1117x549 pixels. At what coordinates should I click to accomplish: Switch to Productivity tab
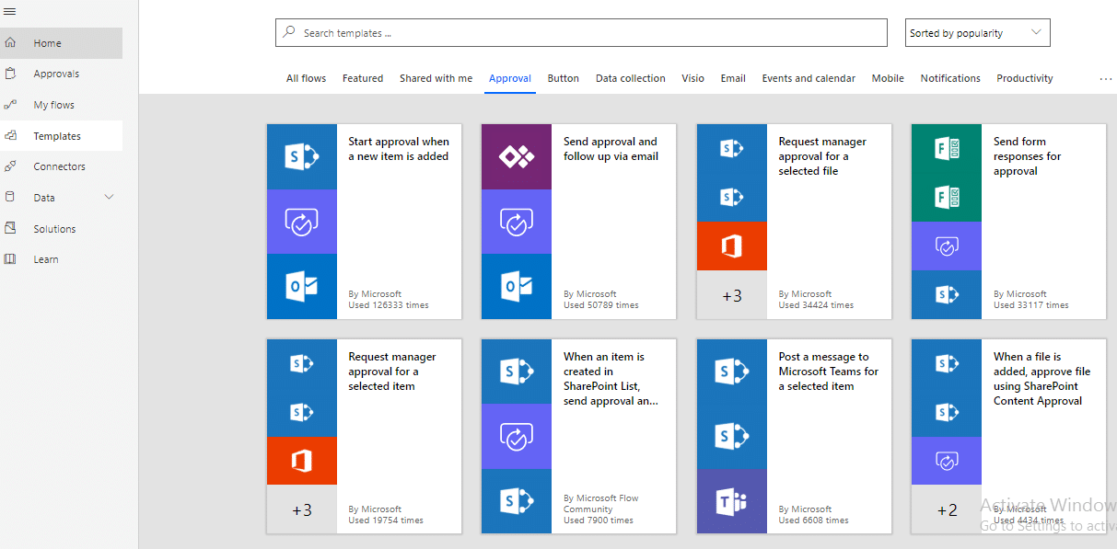pos(1025,78)
